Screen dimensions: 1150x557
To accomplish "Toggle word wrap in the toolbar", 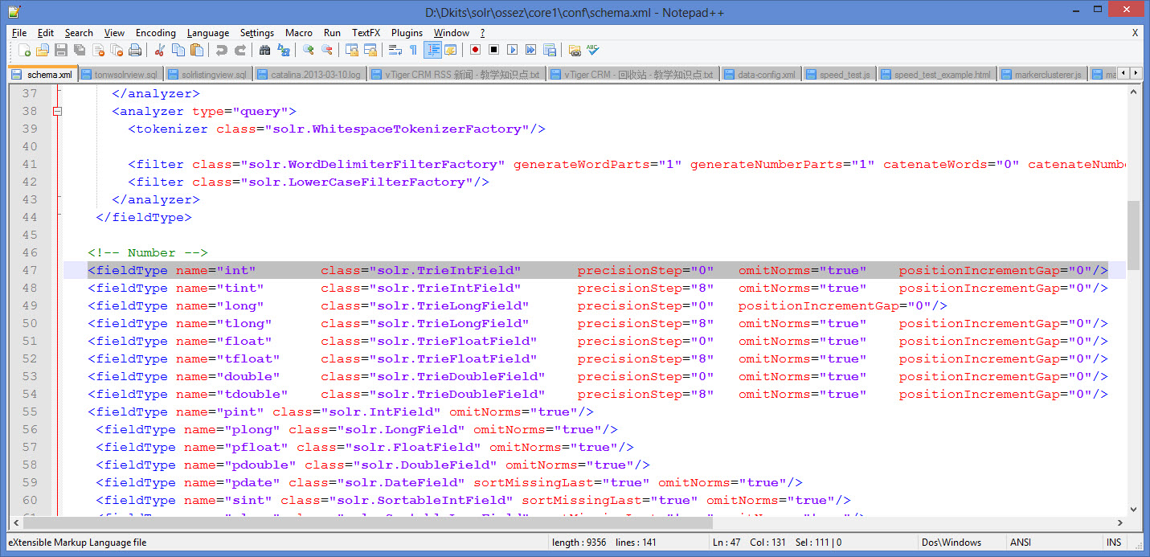I will click(x=395, y=50).
